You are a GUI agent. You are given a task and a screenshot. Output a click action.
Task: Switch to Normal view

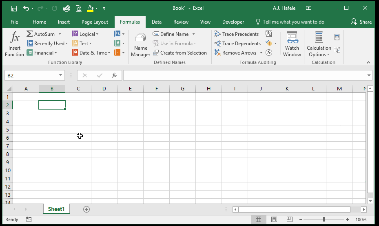click(258, 219)
